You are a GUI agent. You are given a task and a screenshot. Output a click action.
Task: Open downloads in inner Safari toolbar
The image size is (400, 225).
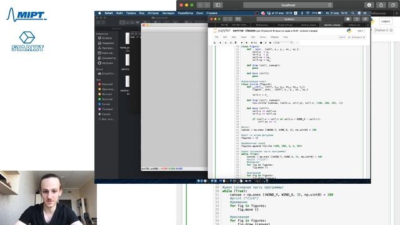click(x=348, y=19)
